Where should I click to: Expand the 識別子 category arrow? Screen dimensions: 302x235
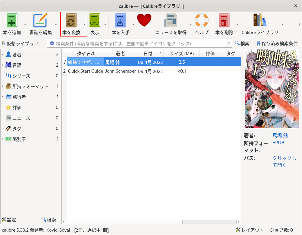[x=2, y=139]
